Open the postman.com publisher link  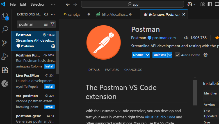pos(164,38)
